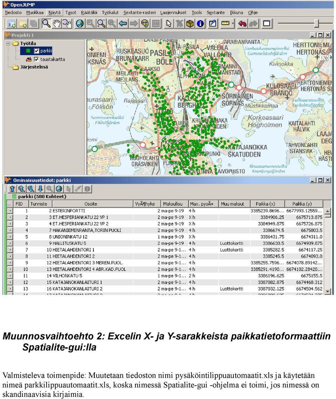Click the Zoom to Selected Items icon
The height and width of the screenshot is (399, 336).
coord(90,24)
